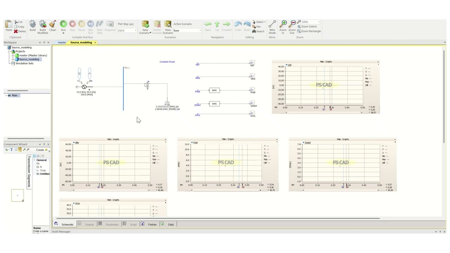Select master (Master Library) project

(x=33, y=56)
